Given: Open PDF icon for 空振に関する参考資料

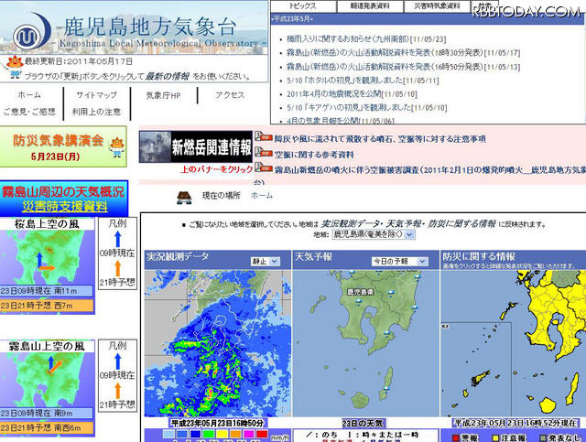Looking at the screenshot, I should click(x=263, y=154).
